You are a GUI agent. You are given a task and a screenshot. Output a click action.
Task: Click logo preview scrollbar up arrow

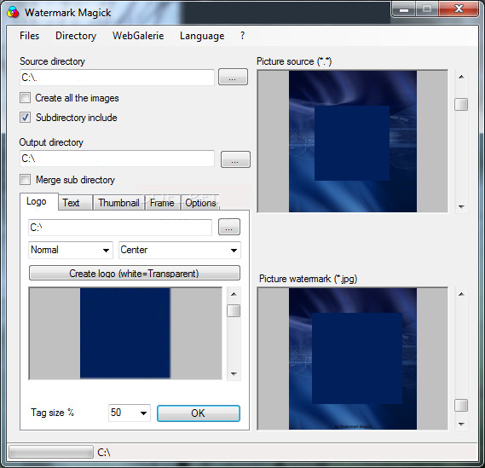pyautogui.click(x=234, y=294)
